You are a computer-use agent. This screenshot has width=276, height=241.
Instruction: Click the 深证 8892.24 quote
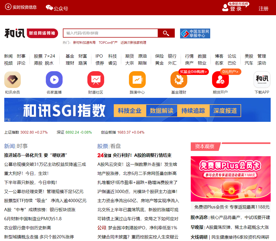(x=74, y=132)
